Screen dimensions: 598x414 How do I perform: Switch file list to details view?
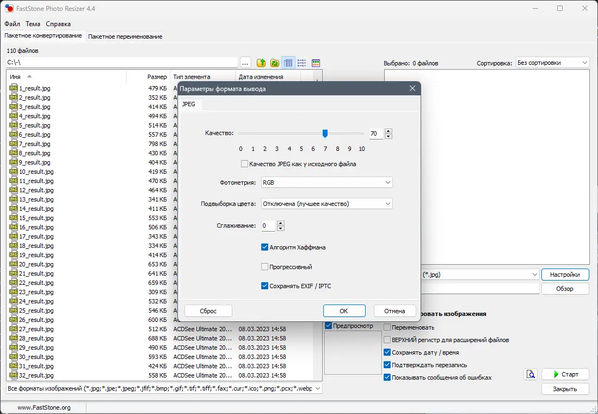pos(288,63)
